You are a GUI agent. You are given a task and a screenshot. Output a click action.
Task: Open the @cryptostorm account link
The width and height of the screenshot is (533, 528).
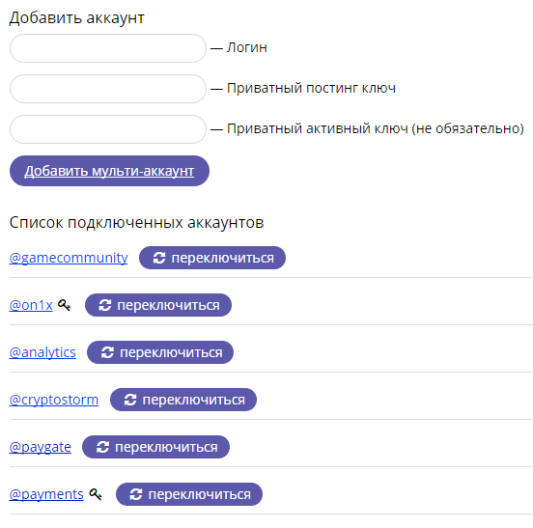point(54,400)
